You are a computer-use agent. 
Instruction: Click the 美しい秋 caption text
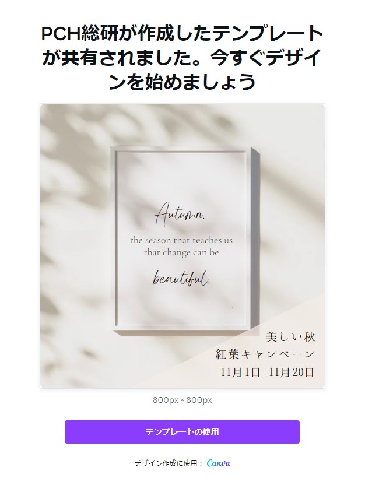pos(290,336)
